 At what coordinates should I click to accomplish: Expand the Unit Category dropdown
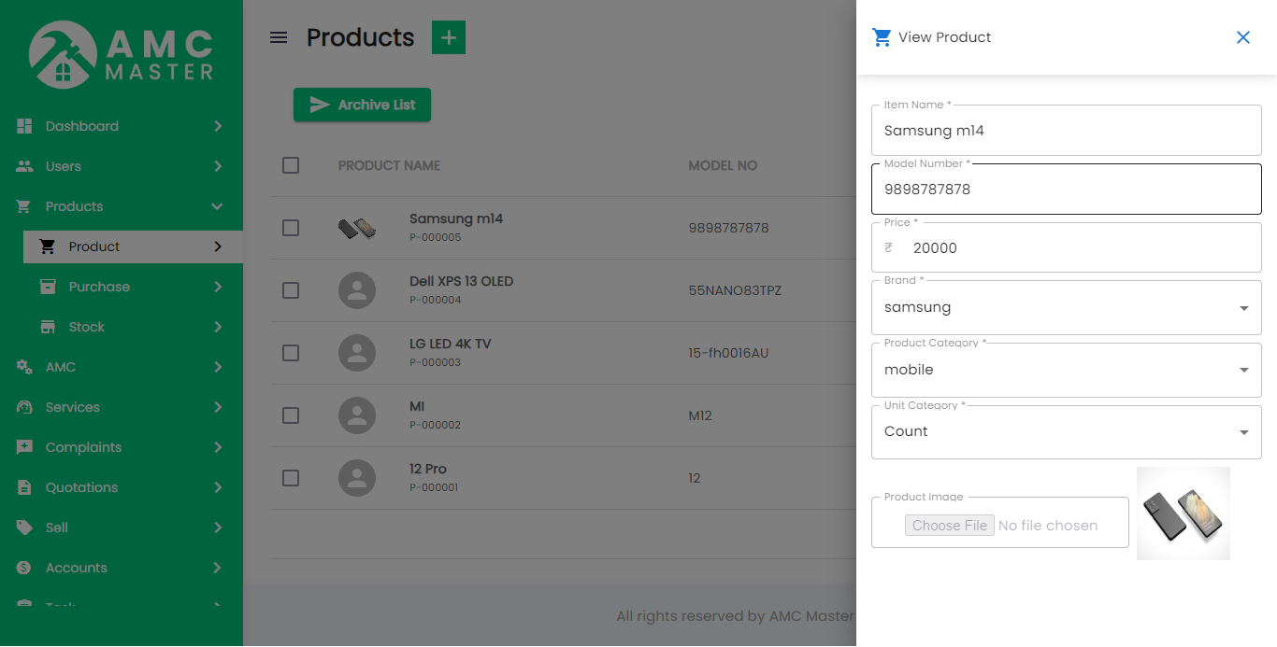[x=1243, y=431]
